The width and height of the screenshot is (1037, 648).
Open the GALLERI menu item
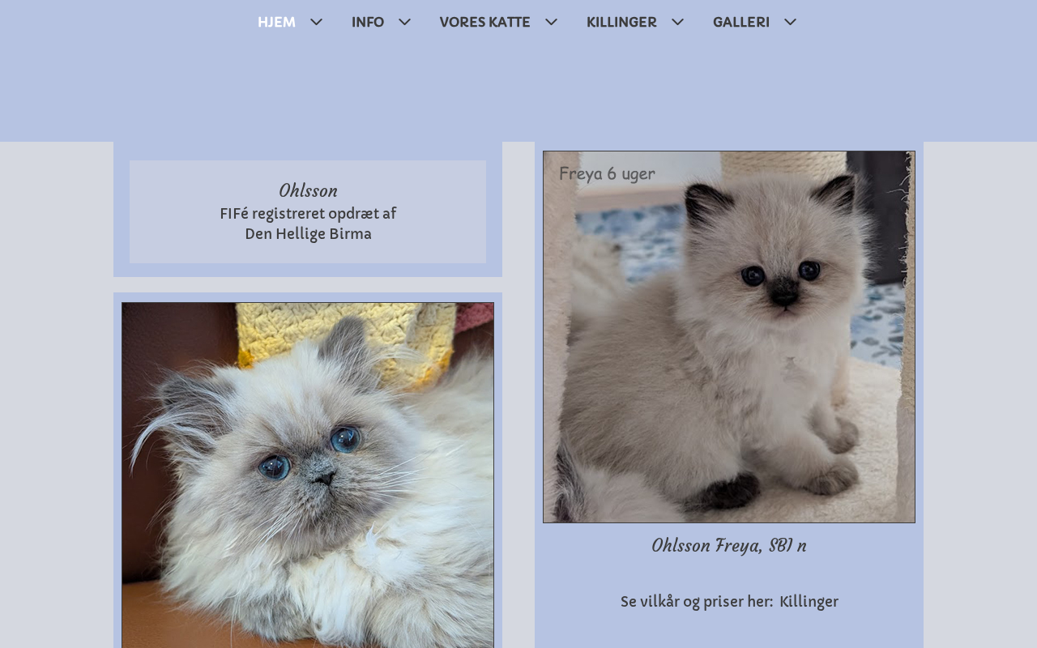pos(741,22)
